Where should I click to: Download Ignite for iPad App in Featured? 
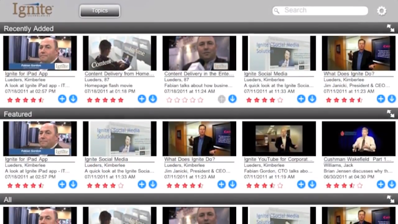tap(73, 184)
